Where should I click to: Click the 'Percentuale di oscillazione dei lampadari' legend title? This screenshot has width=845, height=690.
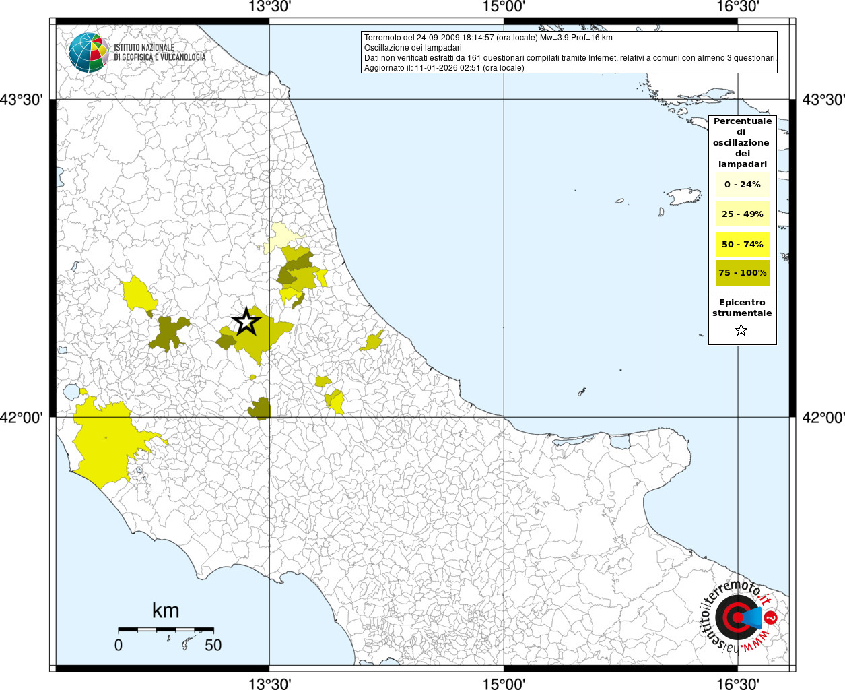pyautogui.click(x=742, y=143)
